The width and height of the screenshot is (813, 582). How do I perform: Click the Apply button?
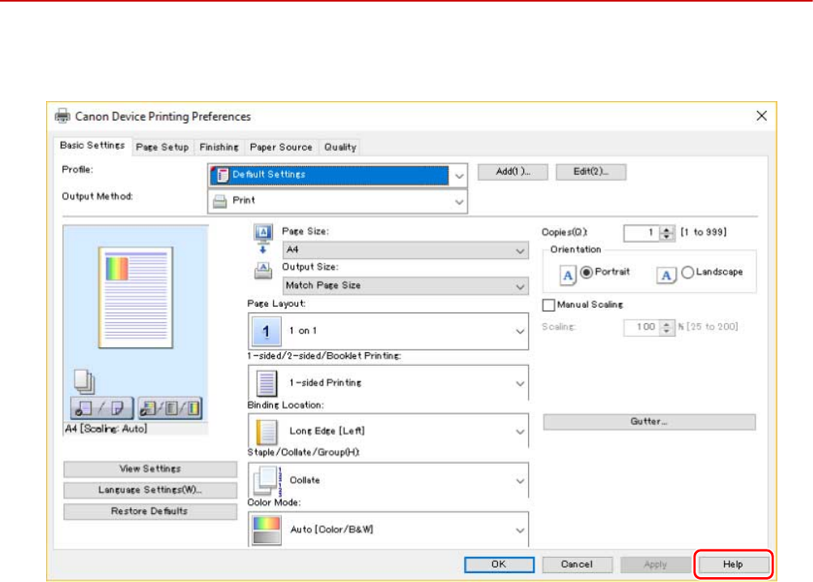(655, 564)
